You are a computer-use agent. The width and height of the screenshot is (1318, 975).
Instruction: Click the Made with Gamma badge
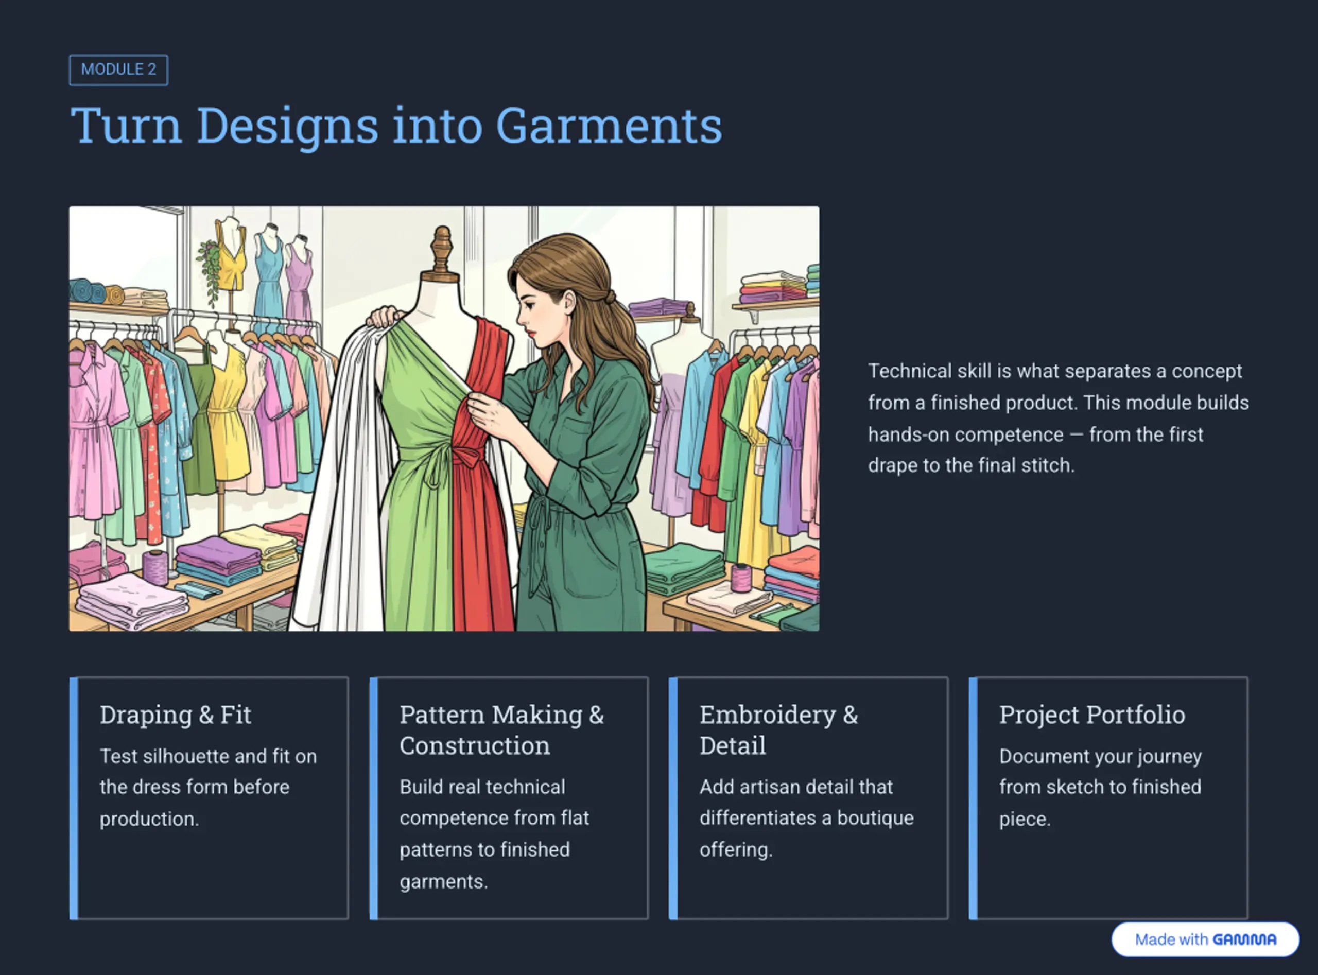tap(1205, 939)
